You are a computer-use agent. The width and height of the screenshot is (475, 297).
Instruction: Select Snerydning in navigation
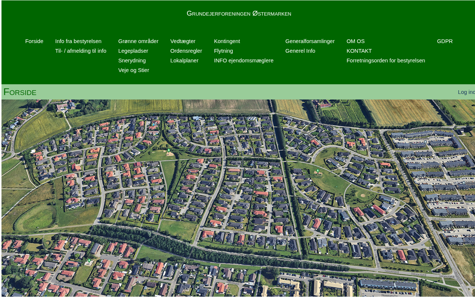(132, 61)
